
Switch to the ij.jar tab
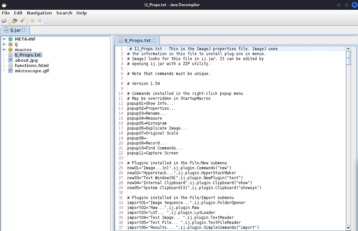click(x=15, y=30)
